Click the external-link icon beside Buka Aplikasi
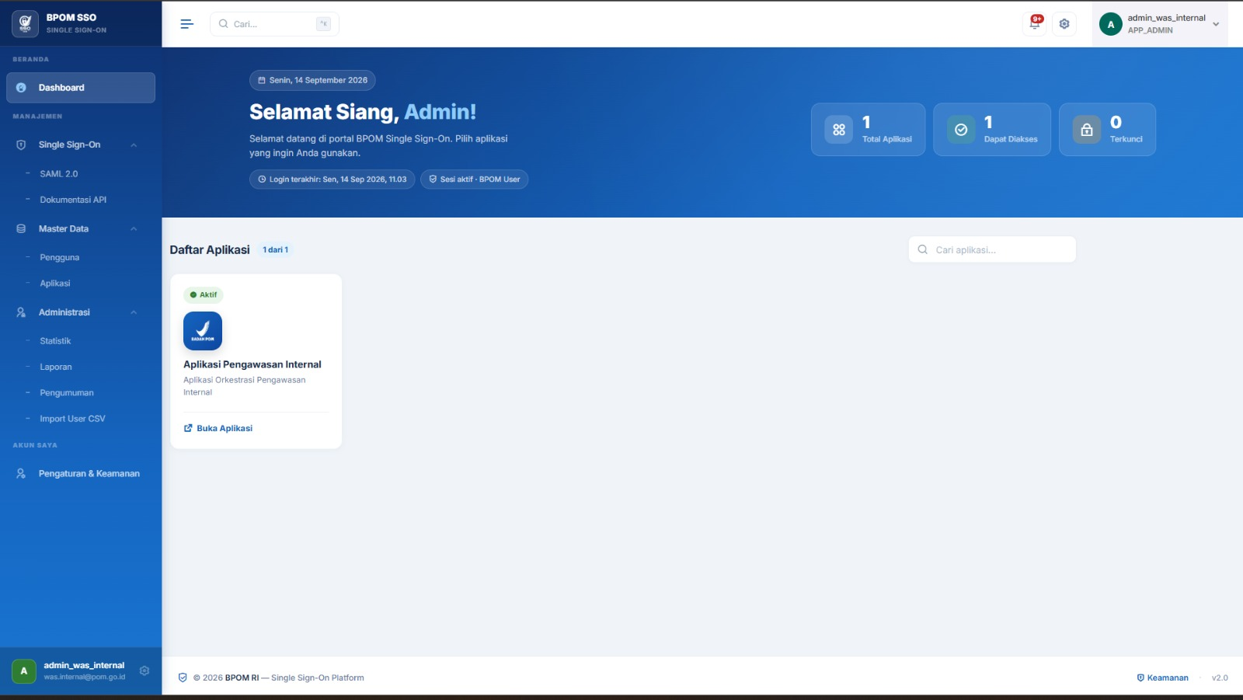This screenshot has height=700, width=1243. coord(188,428)
